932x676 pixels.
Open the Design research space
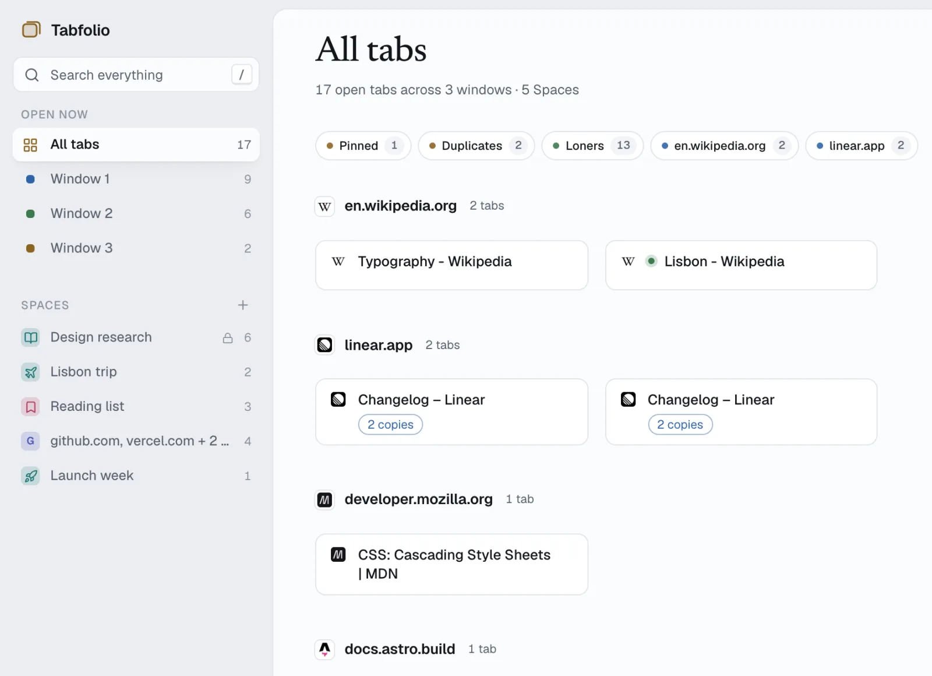(136, 337)
